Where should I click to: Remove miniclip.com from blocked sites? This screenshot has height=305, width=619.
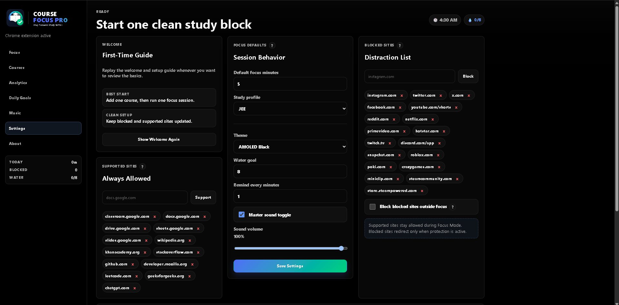(x=398, y=179)
